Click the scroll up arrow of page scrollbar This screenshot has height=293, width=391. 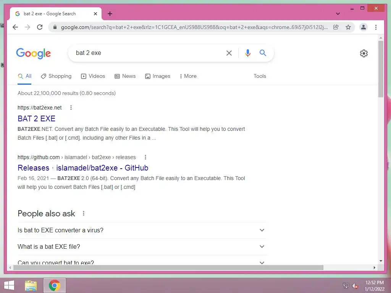coord(381,38)
